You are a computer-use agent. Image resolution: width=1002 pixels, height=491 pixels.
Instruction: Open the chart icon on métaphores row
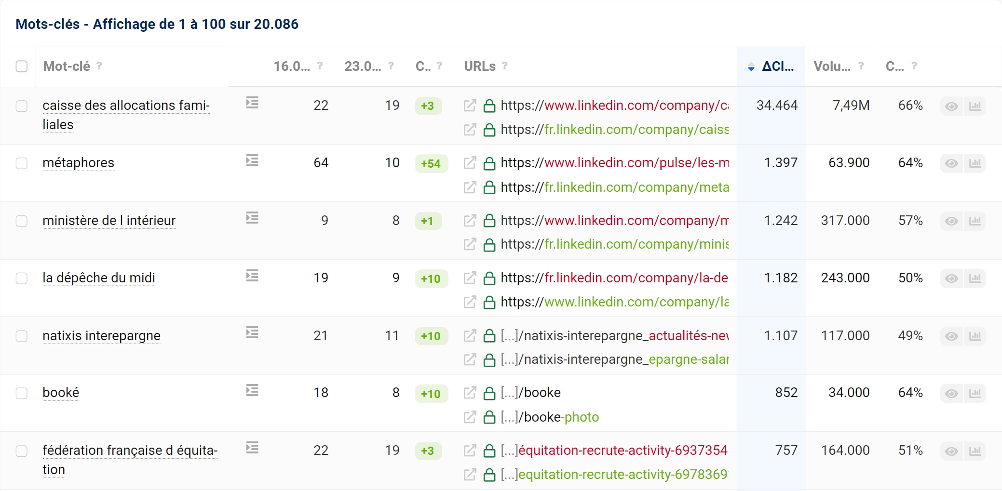click(975, 164)
